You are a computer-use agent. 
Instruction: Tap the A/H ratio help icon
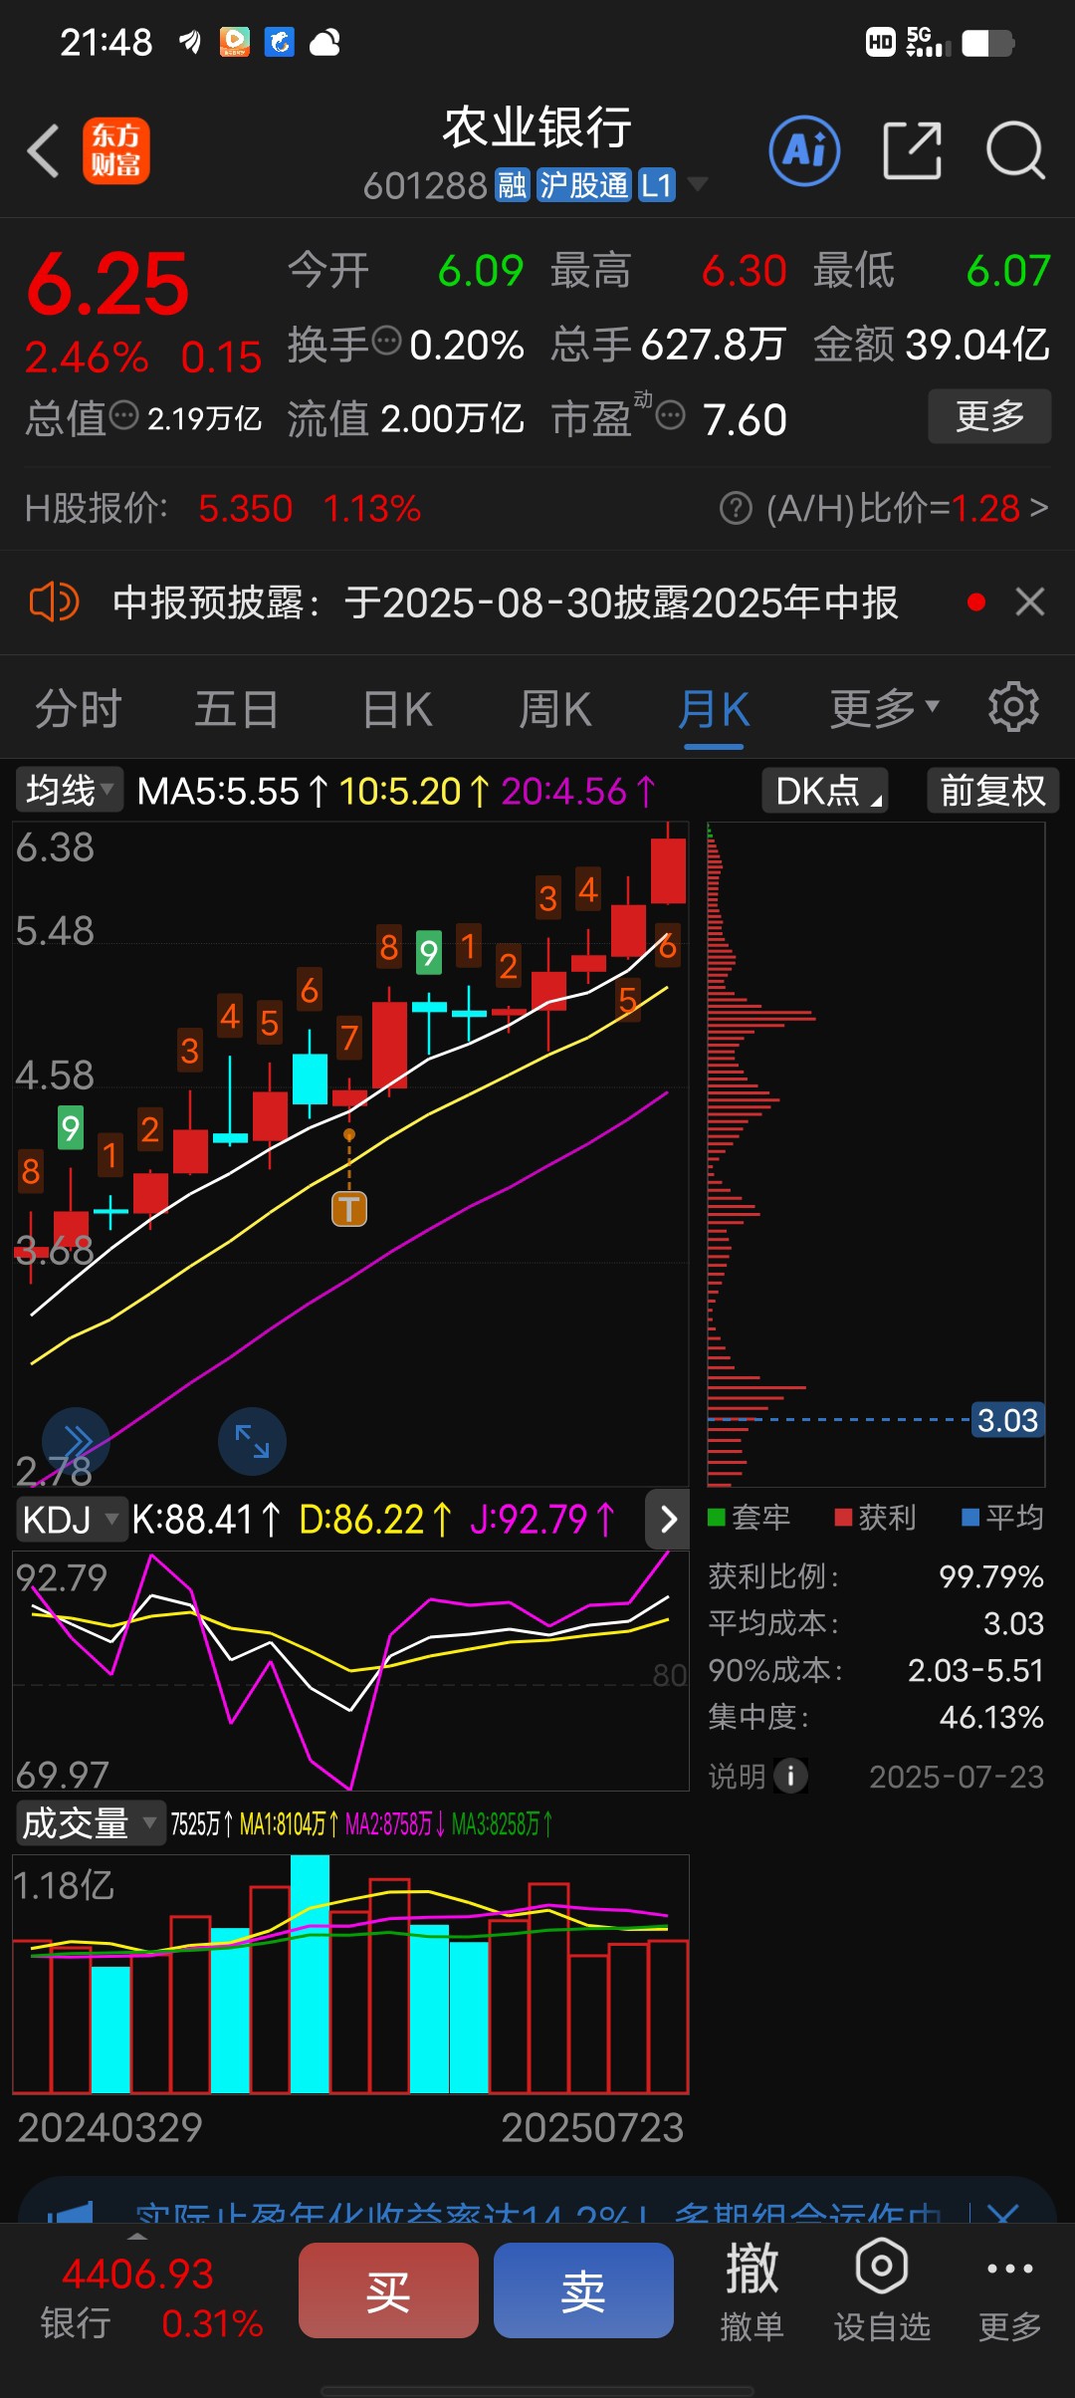[736, 509]
